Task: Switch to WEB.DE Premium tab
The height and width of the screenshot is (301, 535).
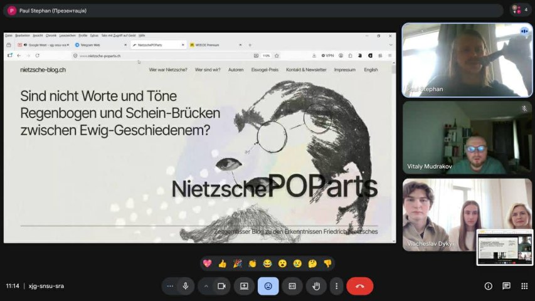Action: point(216,45)
